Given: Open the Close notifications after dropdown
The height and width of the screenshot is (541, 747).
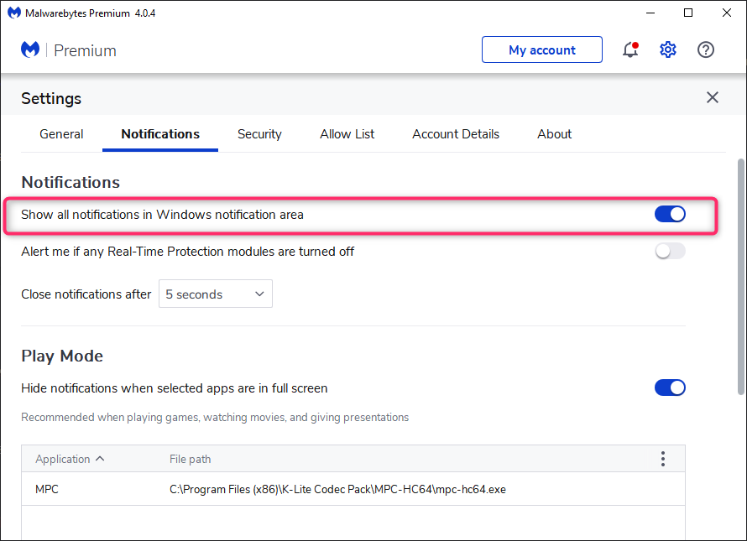Looking at the screenshot, I should pos(216,294).
